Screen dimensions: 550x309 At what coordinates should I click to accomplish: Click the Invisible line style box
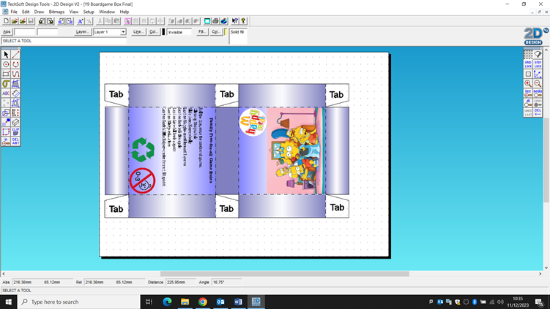[179, 32]
